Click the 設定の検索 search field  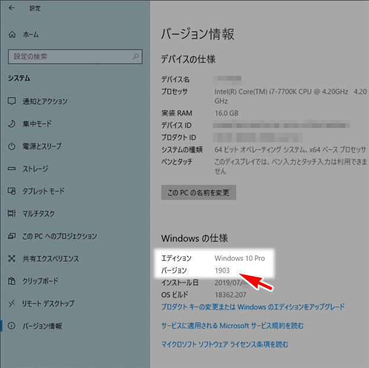click(75, 57)
